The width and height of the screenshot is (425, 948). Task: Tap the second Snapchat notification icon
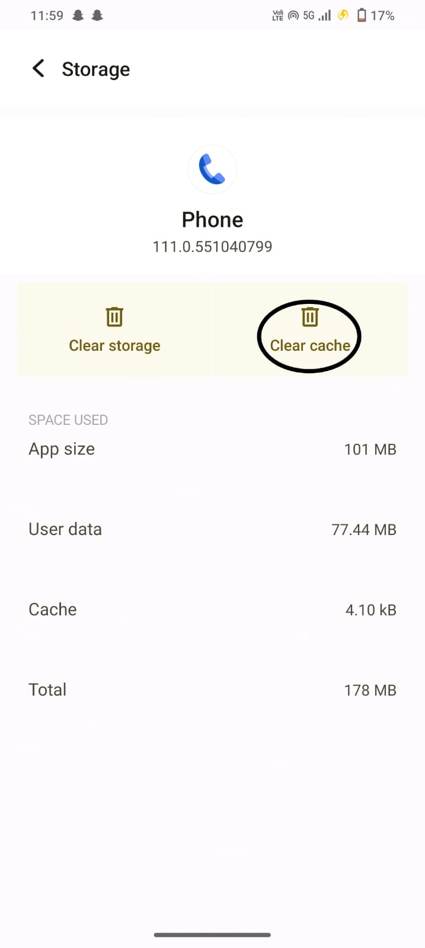97,15
